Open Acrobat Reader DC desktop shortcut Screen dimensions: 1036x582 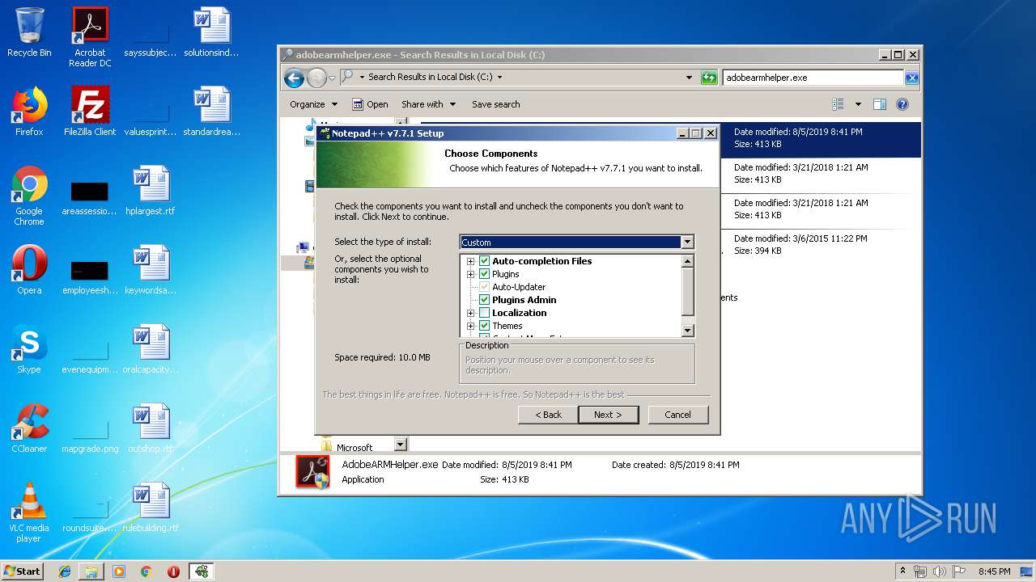click(x=90, y=37)
